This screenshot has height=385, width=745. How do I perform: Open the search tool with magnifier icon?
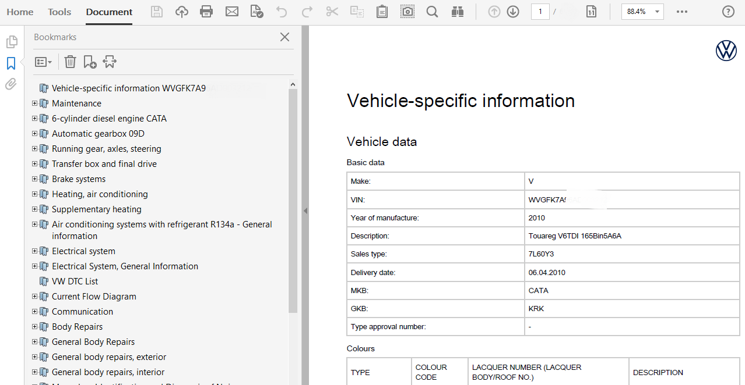pyautogui.click(x=432, y=11)
